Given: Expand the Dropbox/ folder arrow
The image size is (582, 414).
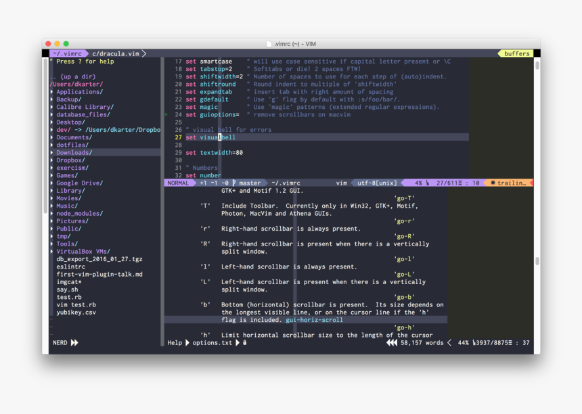Looking at the screenshot, I should point(52,160).
